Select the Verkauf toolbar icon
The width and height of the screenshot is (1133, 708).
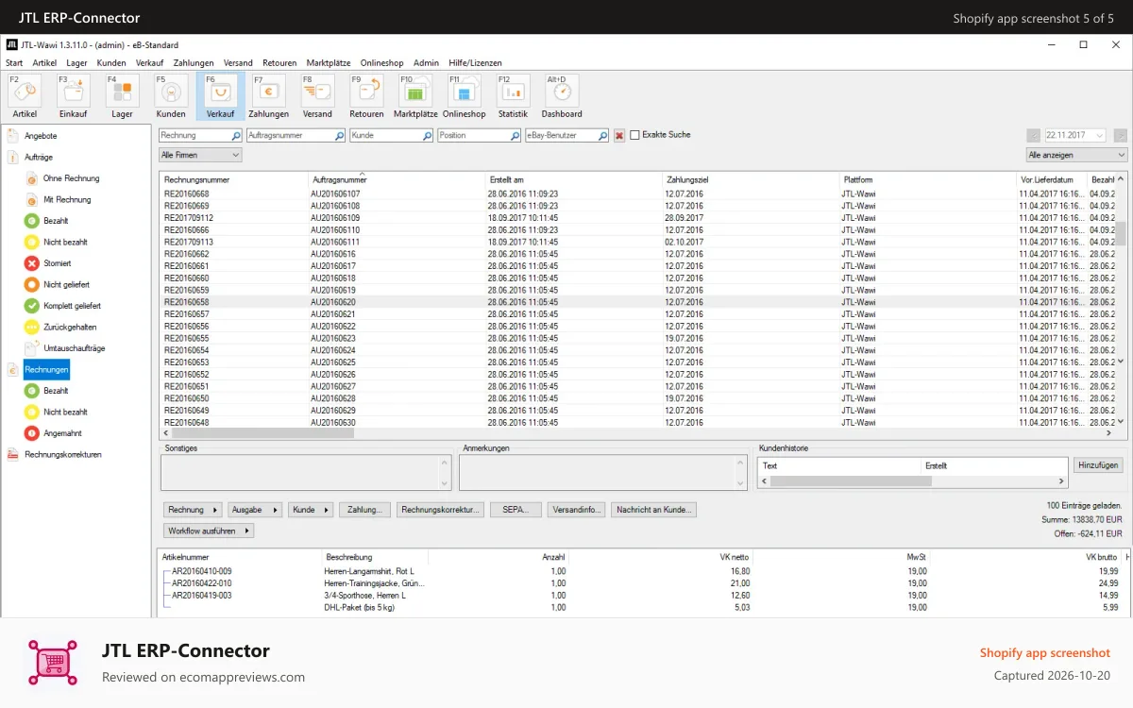pyautogui.click(x=220, y=96)
